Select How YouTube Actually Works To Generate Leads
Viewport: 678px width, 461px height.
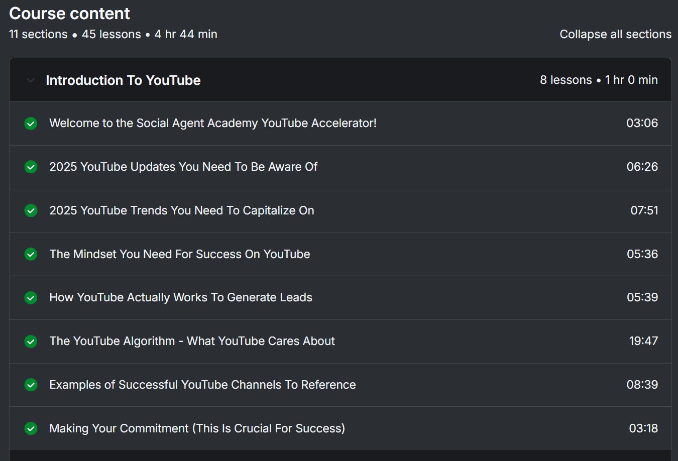(181, 297)
